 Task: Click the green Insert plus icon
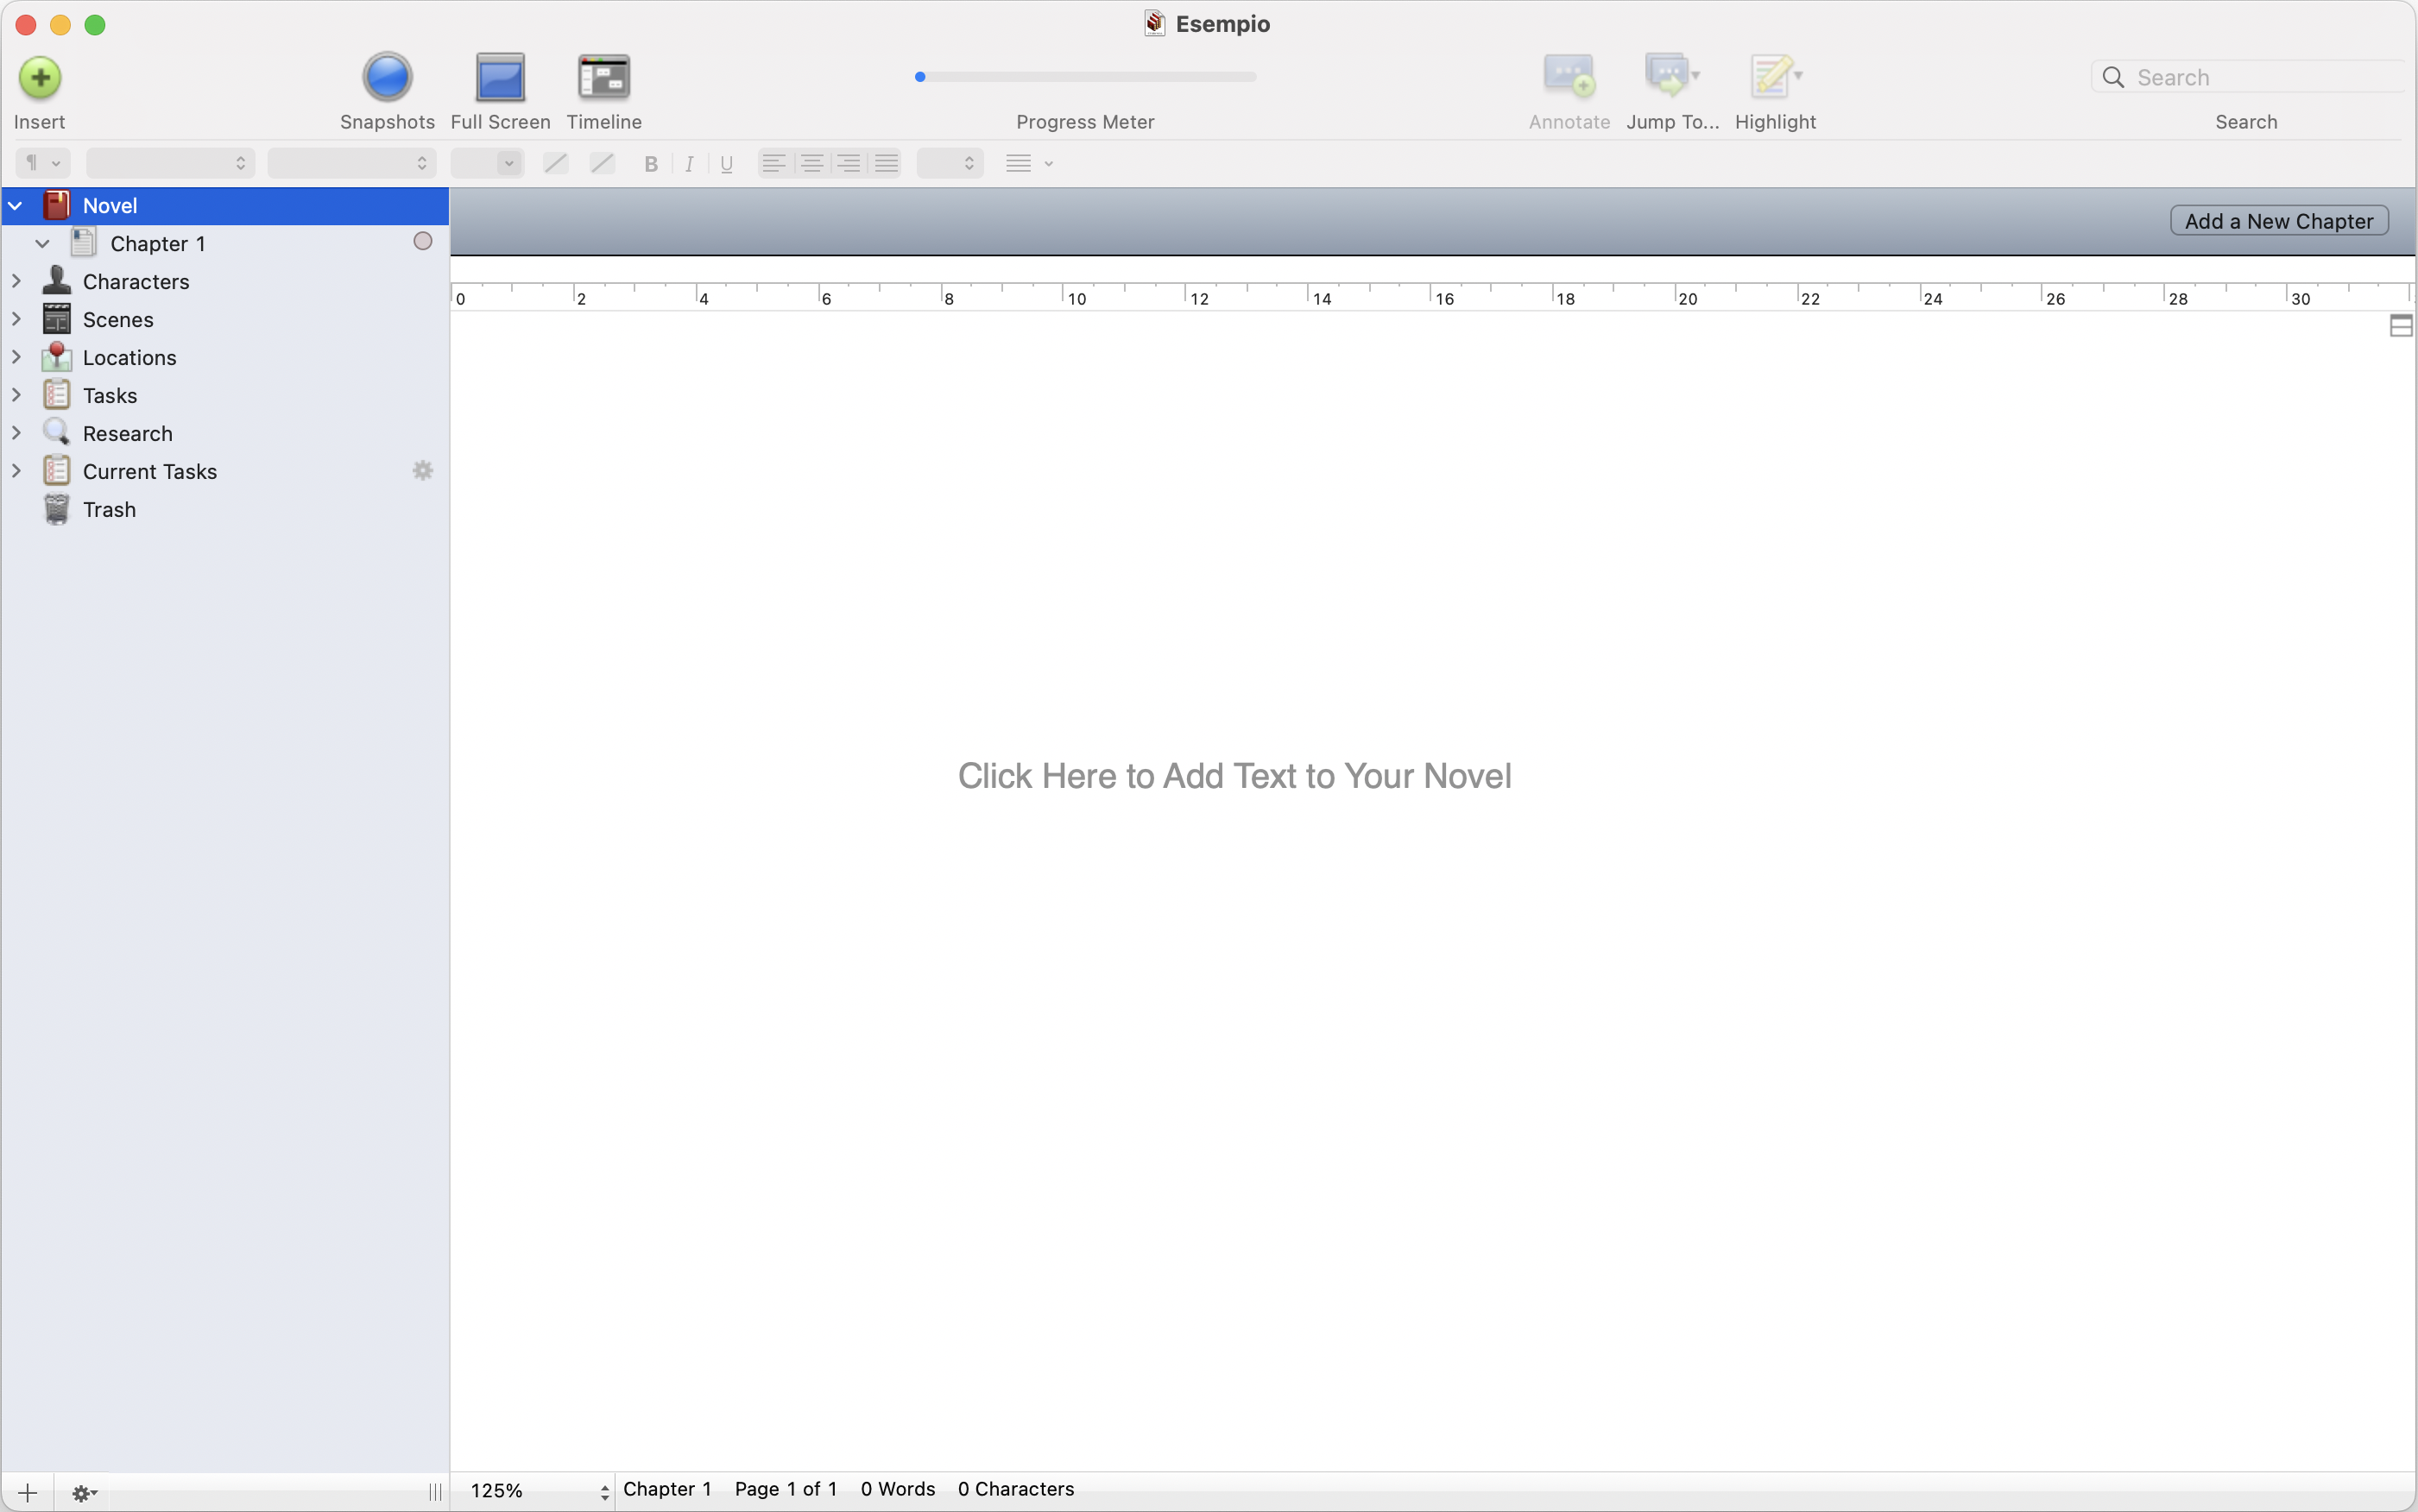40,78
